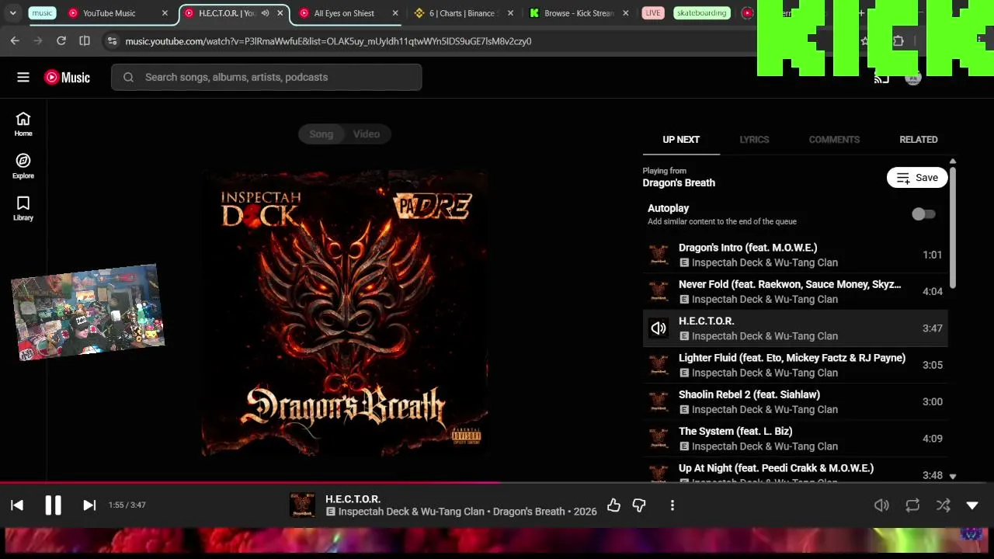Open the YouTube Music guide hamburger menu

(x=23, y=77)
